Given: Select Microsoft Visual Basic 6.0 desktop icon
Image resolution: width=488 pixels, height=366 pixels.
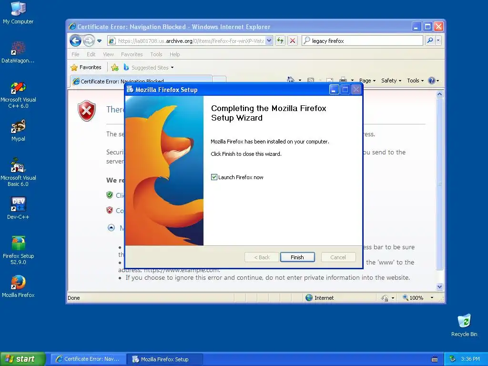Looking at the screenshot, I should (x=18, y=173).
